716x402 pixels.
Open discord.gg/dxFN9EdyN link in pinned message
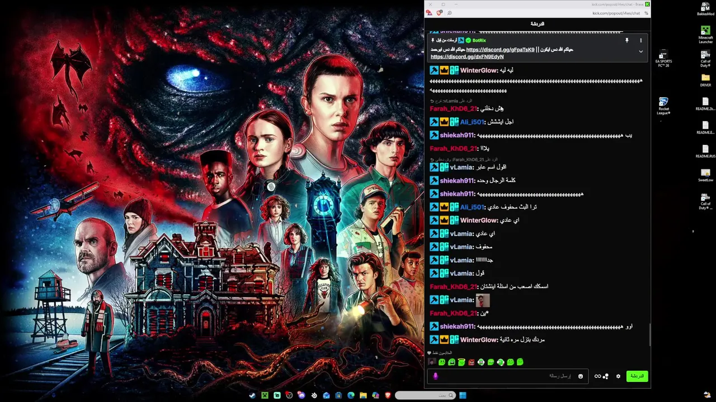click(x=467, y=56)
